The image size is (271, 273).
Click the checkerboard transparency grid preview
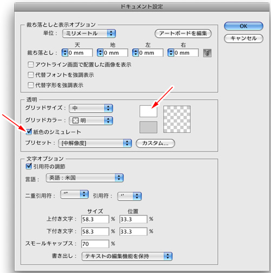tap(177, 119)
